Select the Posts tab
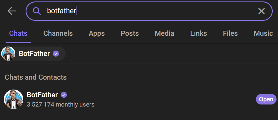 click(x=130, y=33)
